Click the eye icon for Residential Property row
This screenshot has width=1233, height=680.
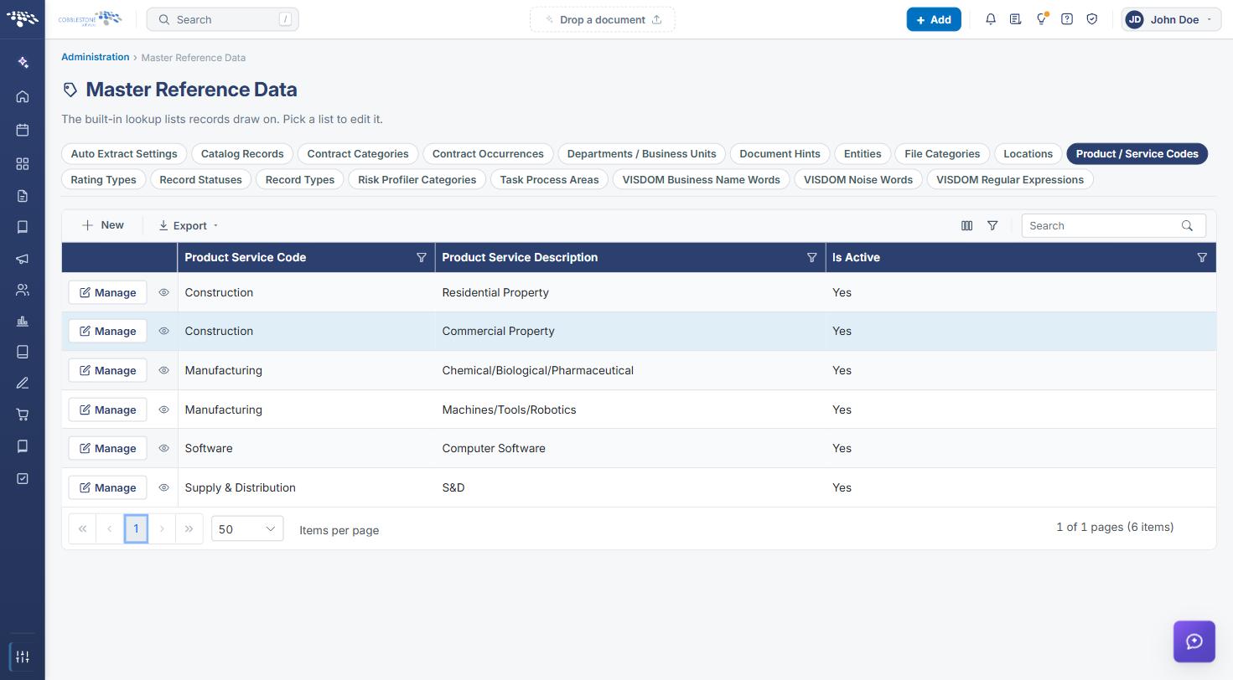click(164, 292)
